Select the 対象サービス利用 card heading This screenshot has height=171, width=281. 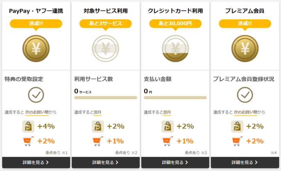coord(106,11)
